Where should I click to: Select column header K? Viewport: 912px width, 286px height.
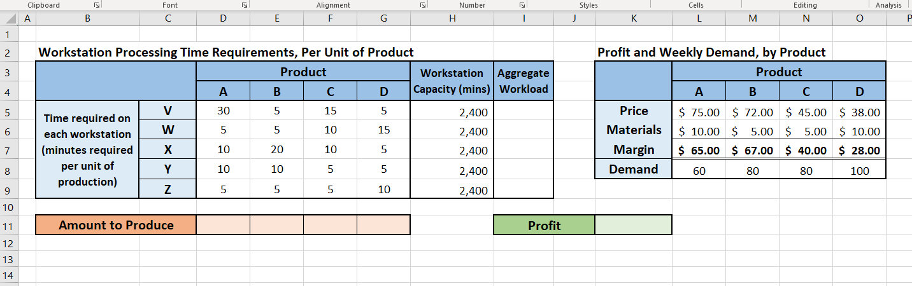pyautogui.click(x=633, y=18)
